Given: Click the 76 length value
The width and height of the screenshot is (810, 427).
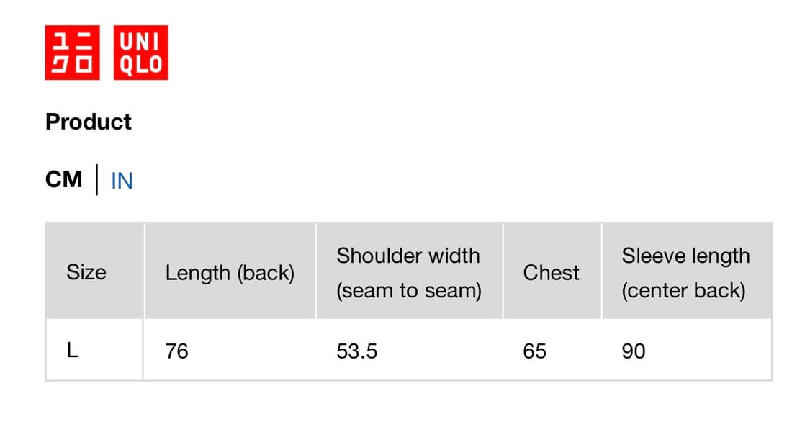Looking at the screenshot, I should (x=176, y=351).
